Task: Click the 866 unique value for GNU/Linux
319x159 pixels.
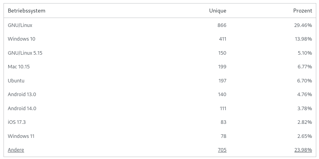Action: 222,25
